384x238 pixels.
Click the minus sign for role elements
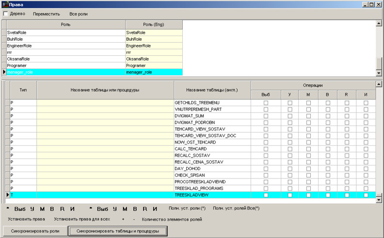(x=134, y=219)
